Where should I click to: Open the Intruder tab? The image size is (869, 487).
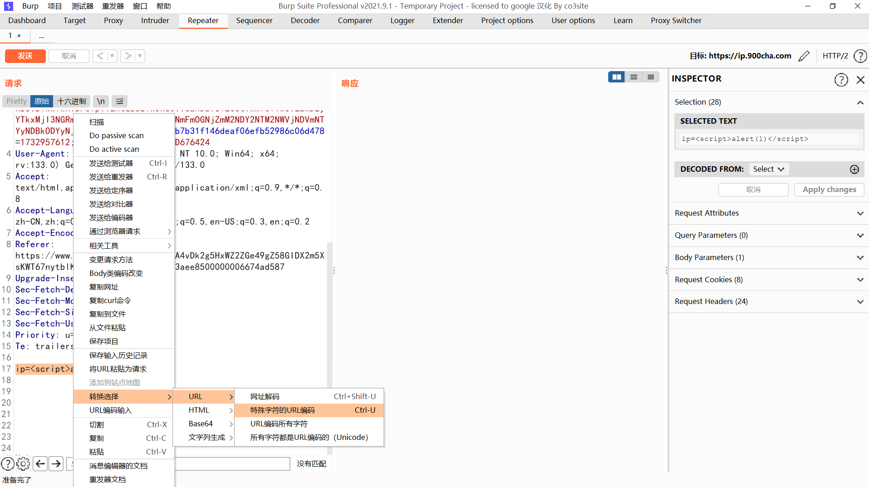155,20
